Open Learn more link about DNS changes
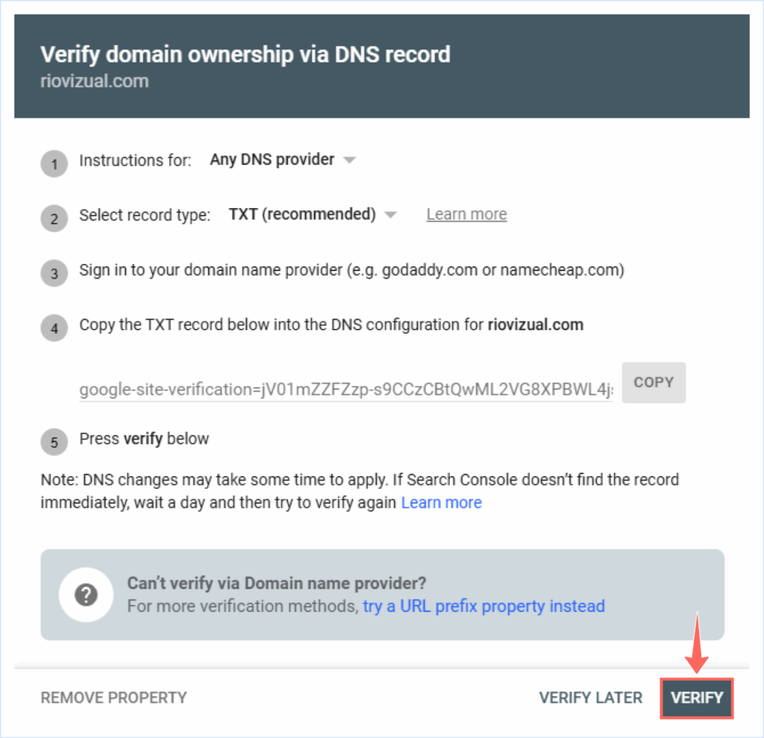 point(442,503)
